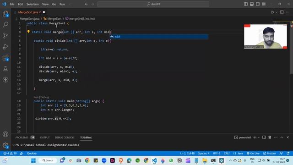Click the Run code lens above main
Screen dimensions: 293x165
(x=36, y=97)
